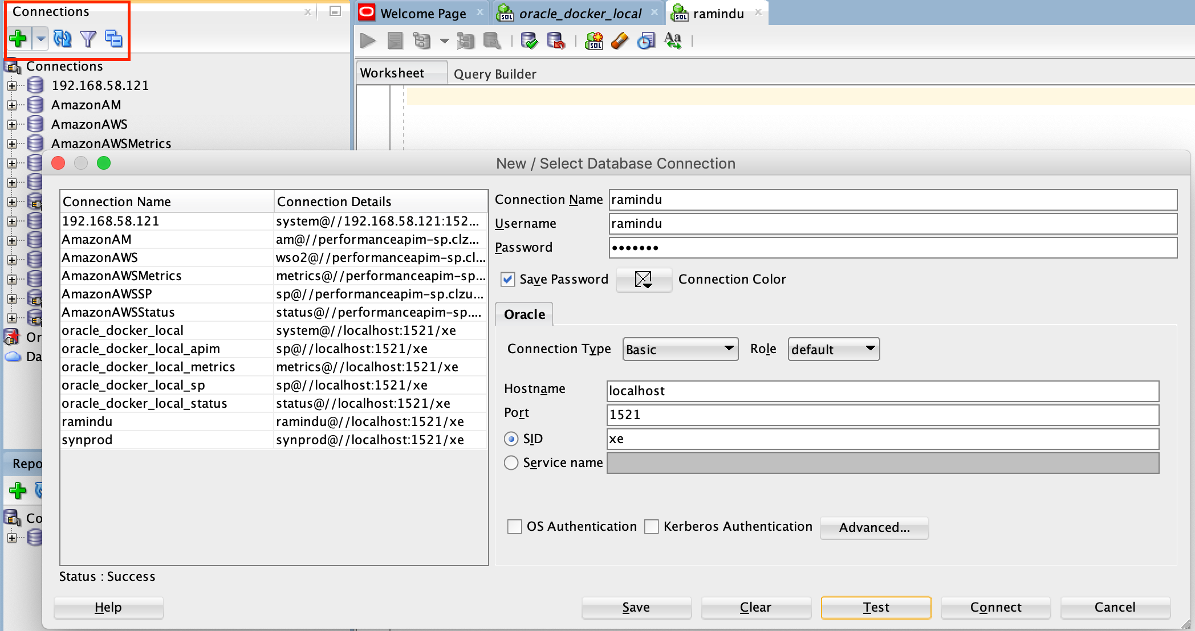Click the Schema Browser icon in Connections toolbar
The image size is (1195, 631).
click(x=113, y=39)
